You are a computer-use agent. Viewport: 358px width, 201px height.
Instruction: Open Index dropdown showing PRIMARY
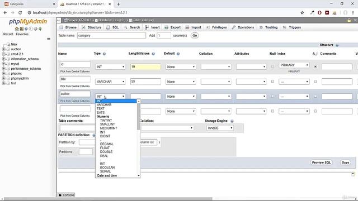click(x=294, y=65)
